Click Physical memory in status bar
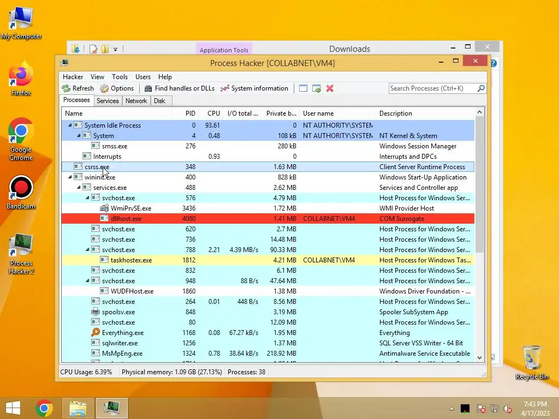This screenshot has width=559, height=419. [172, 372]
